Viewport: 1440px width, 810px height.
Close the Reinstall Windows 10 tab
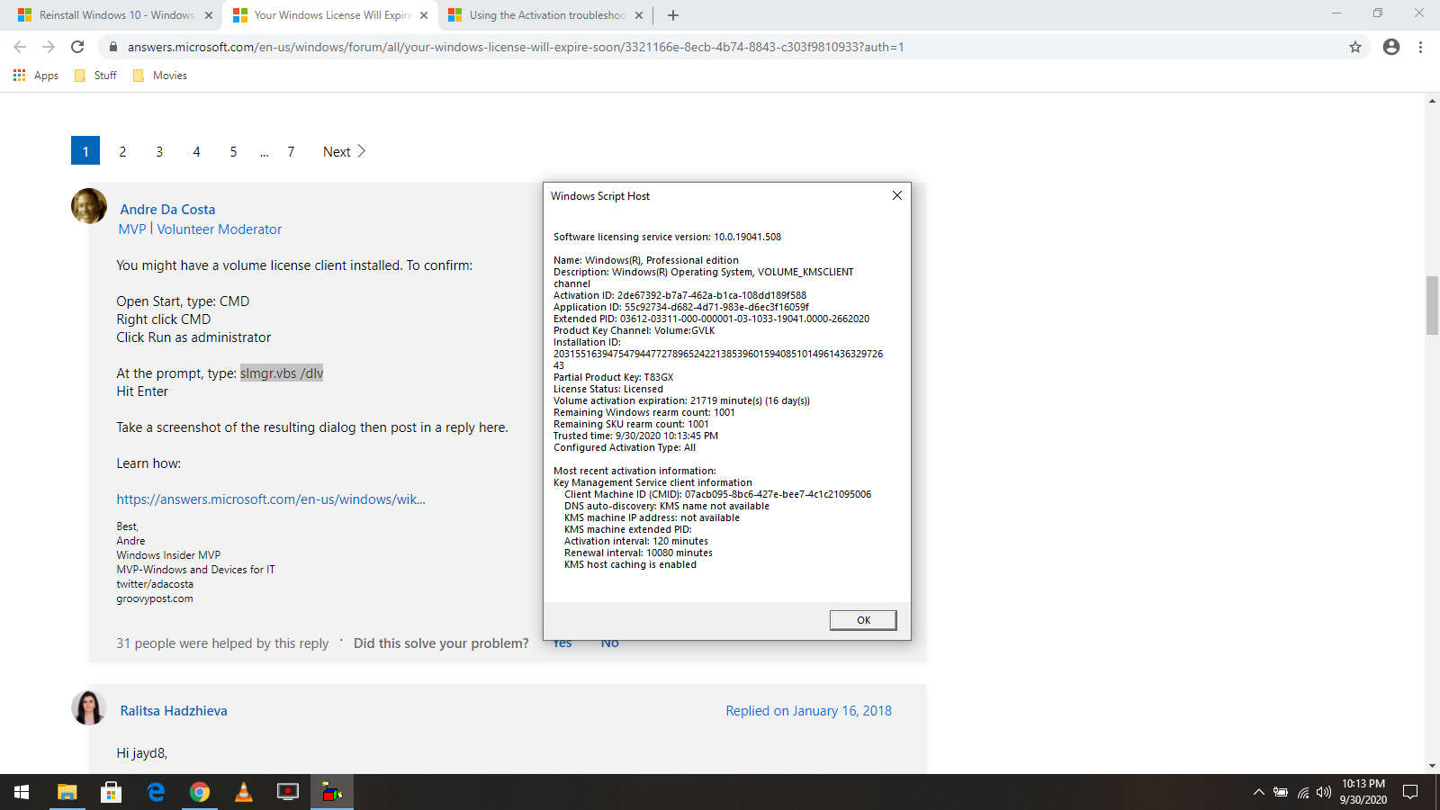(x=209, y=15)
